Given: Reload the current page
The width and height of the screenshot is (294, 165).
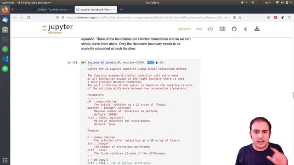Looking at the screenshot, I should coord(28,17).
